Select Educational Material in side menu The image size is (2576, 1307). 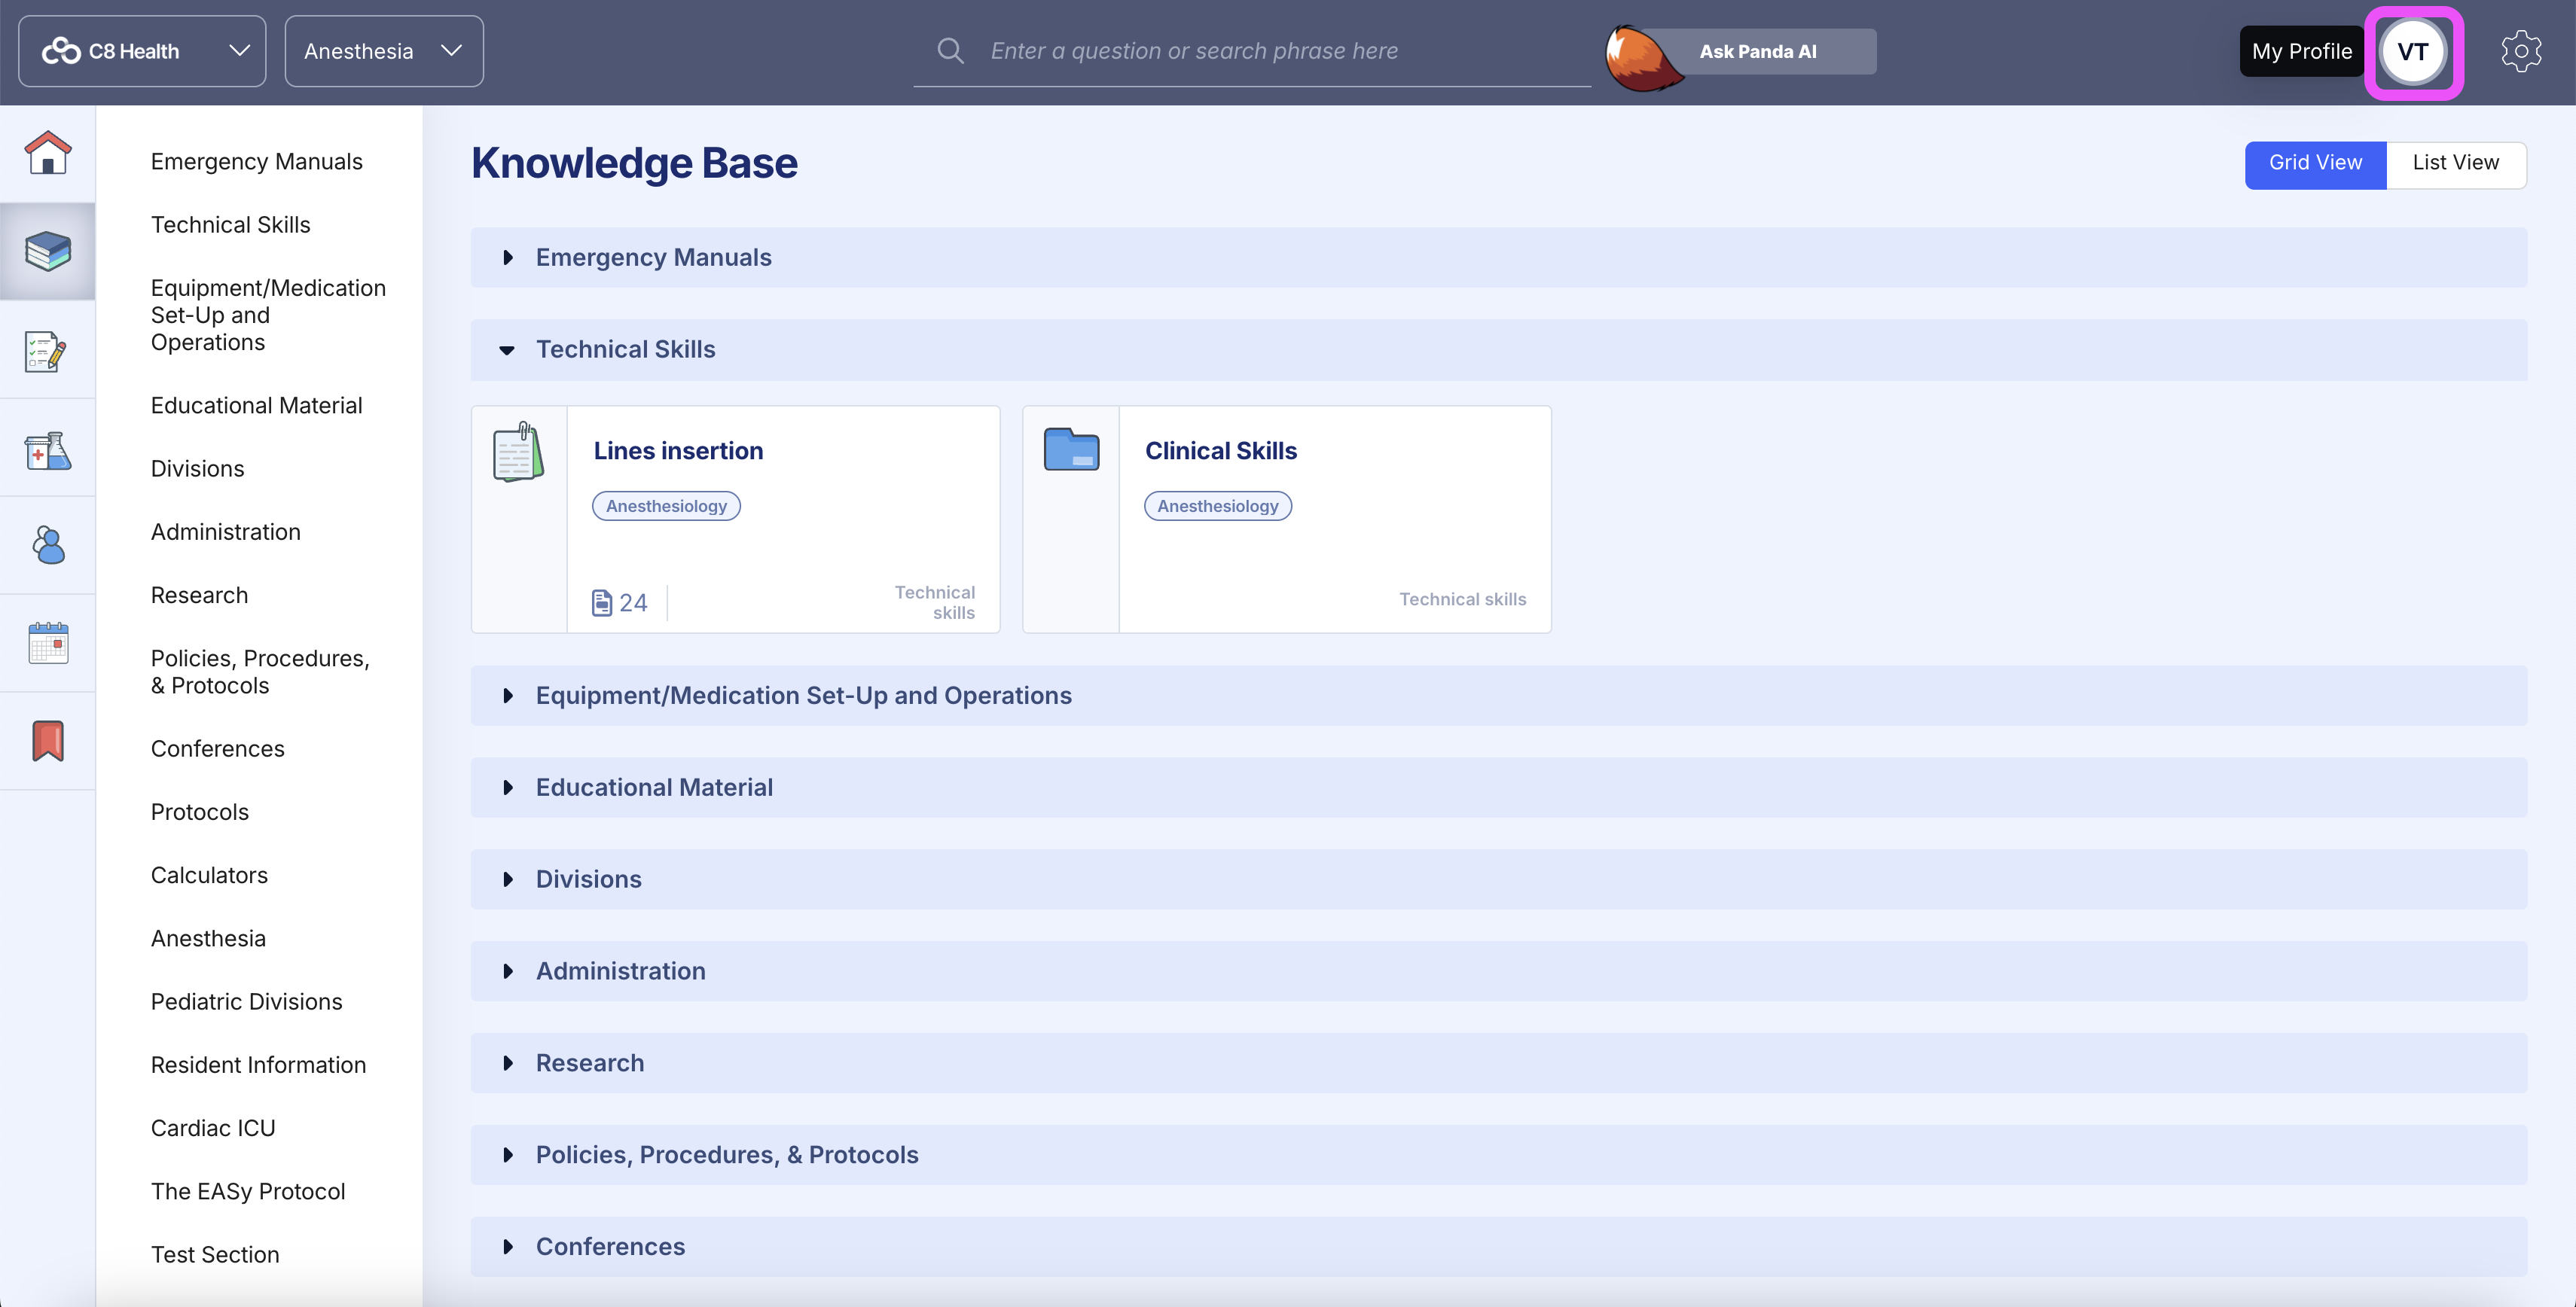point(257,406)
